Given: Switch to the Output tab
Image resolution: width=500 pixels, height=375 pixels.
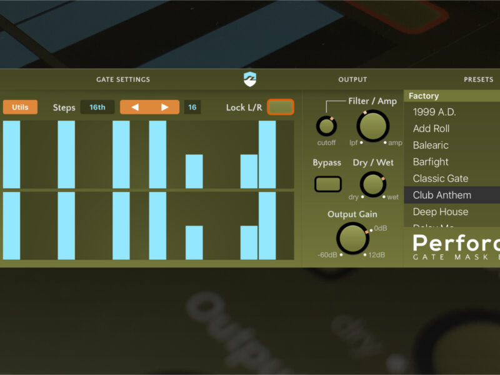Looking at the screenshot, I should 352,79.
